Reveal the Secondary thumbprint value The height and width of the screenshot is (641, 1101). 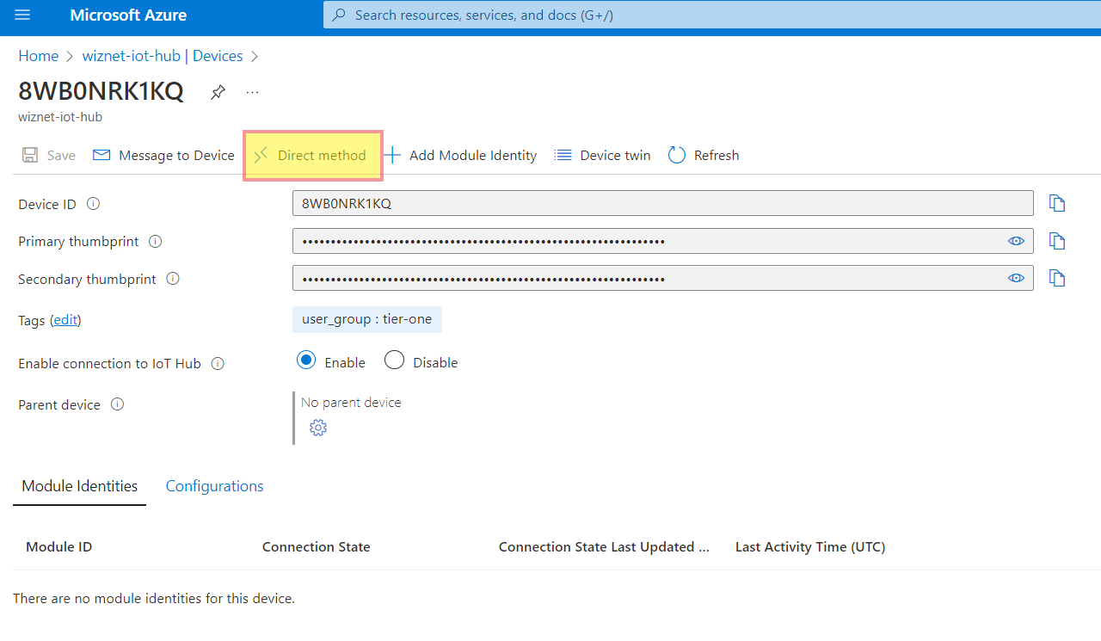pos(1016,277)
